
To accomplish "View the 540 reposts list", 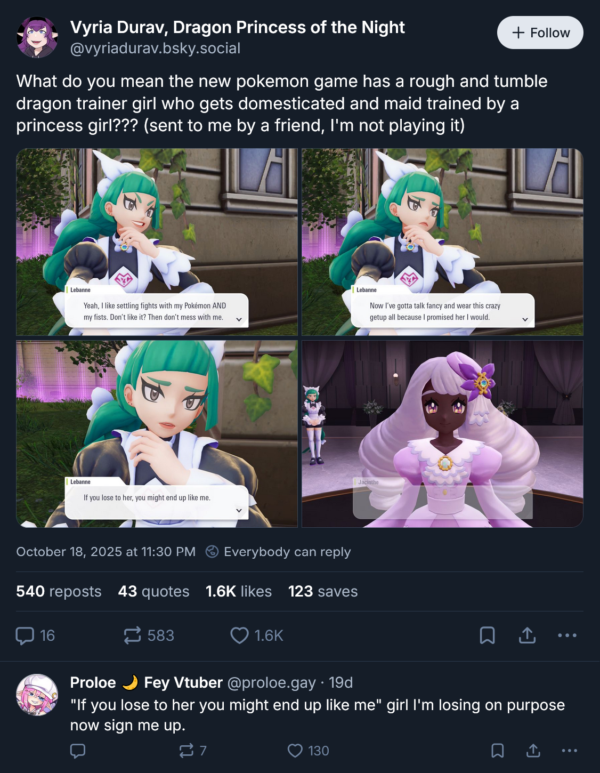I will point(59,591).
